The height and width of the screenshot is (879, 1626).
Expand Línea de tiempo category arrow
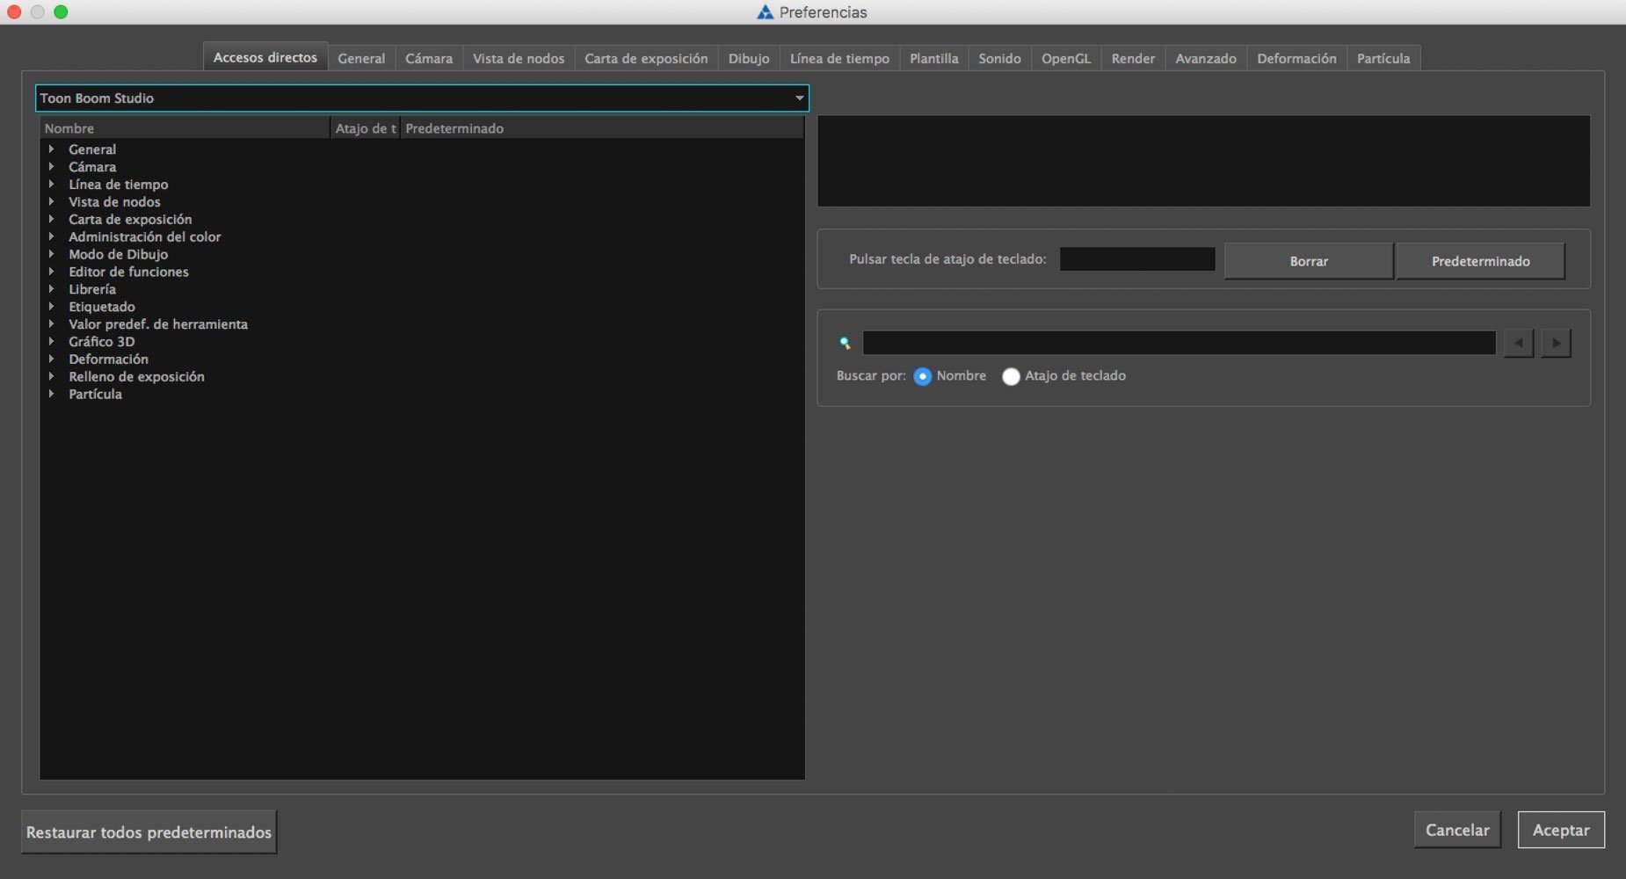(x=52, y=185)
